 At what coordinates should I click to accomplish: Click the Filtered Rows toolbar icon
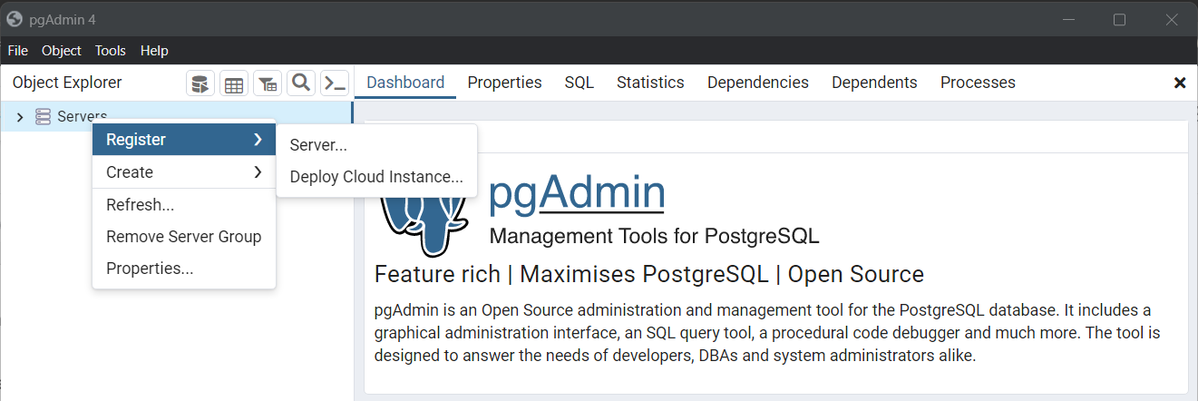[x=268, y=83]
